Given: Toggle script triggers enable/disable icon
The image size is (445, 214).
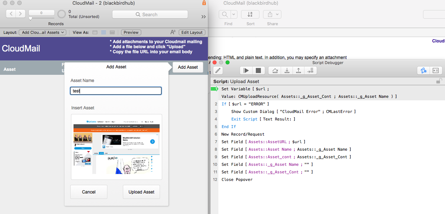Looking at the screenshot, I should [x=423, y=70].
